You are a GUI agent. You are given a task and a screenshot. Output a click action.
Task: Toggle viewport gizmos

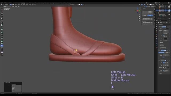point(142,5)
